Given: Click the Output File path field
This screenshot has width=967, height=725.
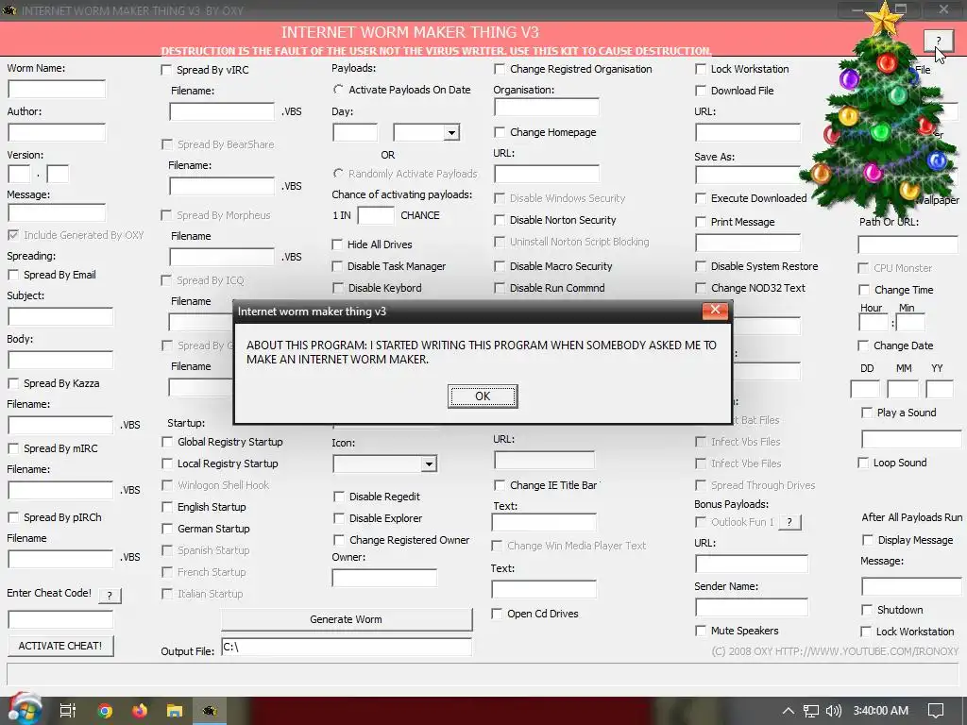Looking at the screenshot, I should (347, 647).
